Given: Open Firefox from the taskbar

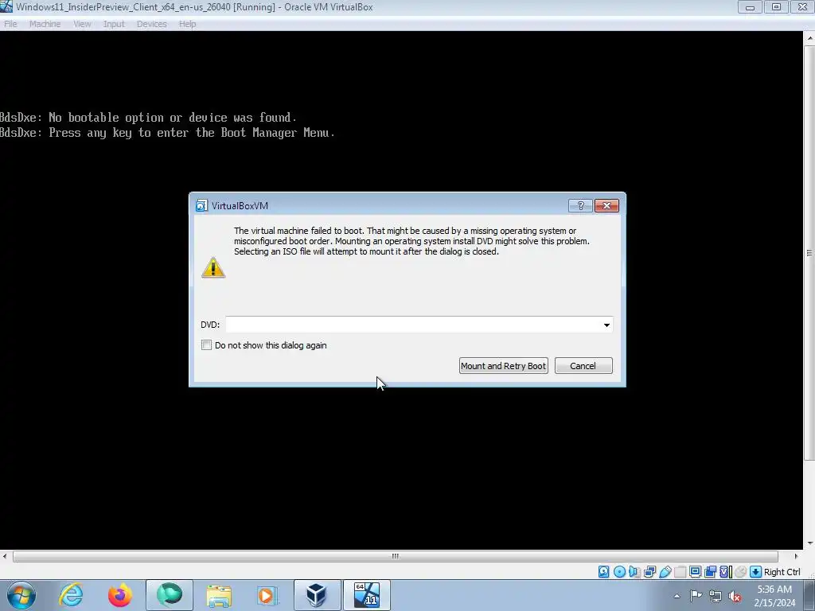Looking at the screenshot, I should 119,595.
